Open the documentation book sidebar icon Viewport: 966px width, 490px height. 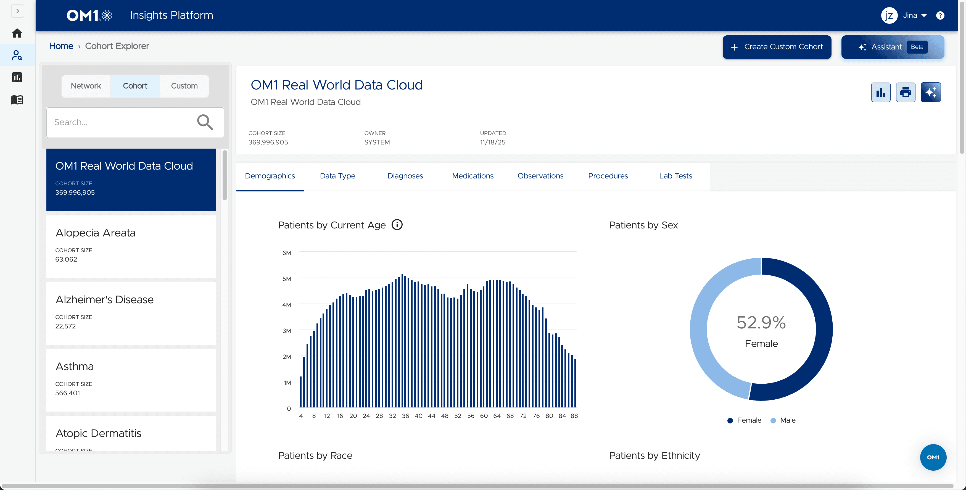click(17, 100)
